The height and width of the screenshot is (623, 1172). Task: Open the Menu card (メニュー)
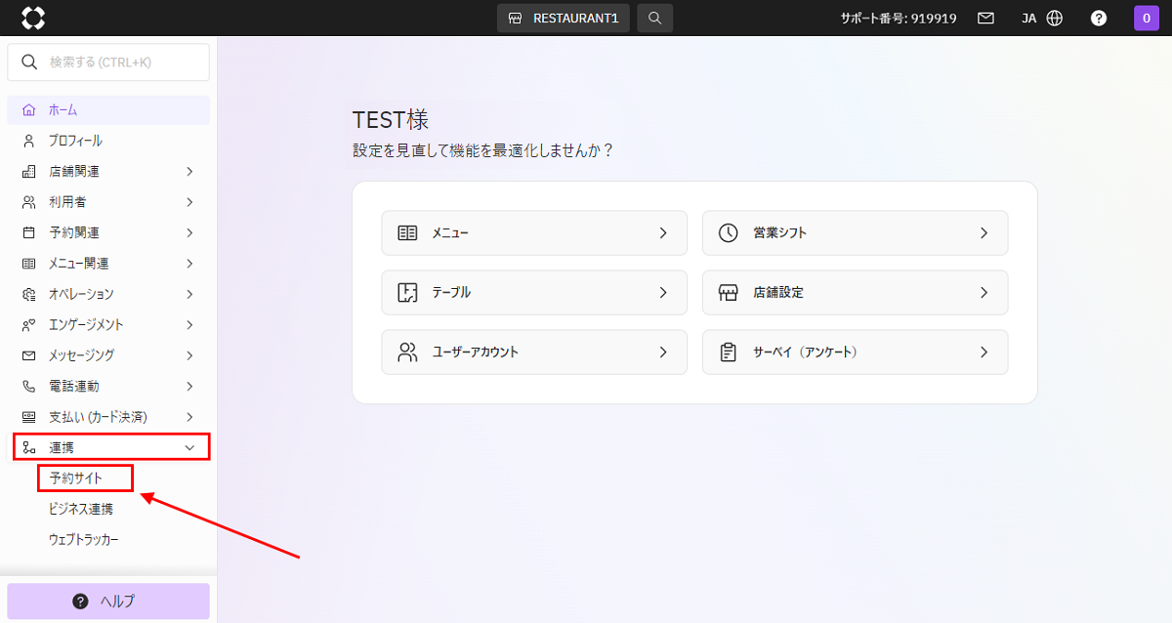pos(533,233)
